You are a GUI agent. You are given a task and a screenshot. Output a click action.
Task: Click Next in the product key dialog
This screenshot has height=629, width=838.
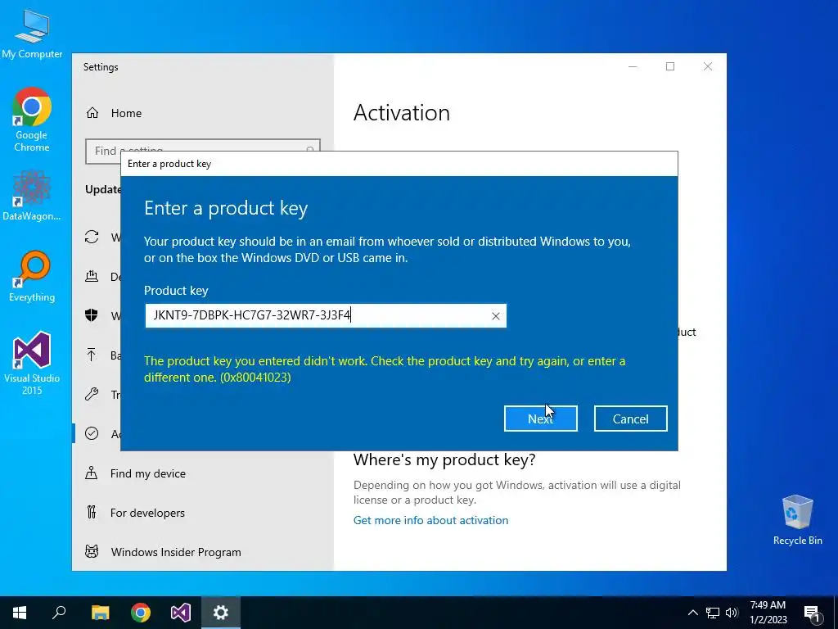click(540, 419)
